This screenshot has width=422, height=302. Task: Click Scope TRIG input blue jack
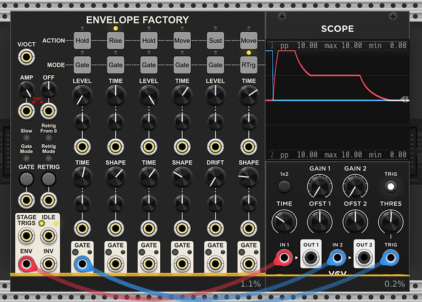pos(391,257)
